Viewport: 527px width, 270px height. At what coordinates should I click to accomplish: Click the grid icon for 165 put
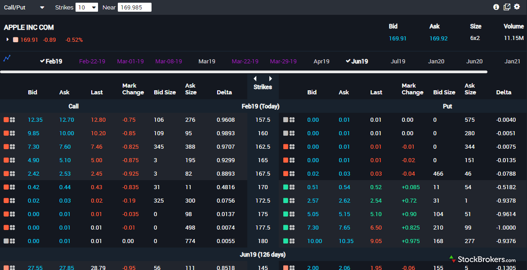click(292, 160)
